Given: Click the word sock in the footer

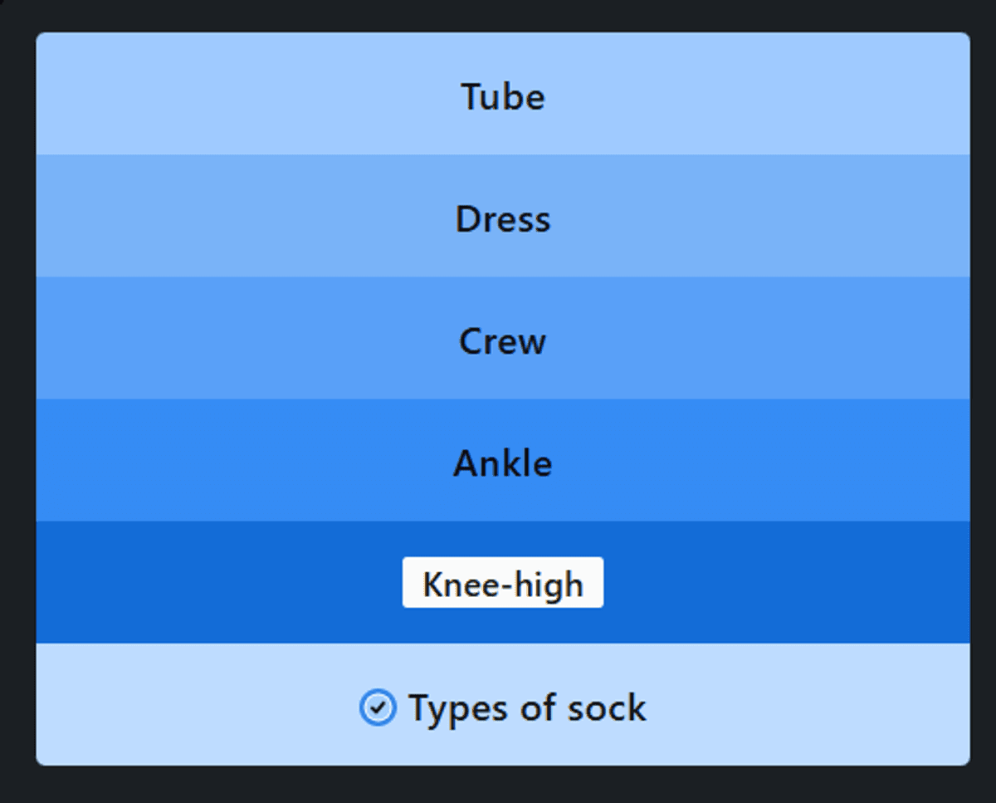Looking at the screenshot, I should click(x=606, y=708).
